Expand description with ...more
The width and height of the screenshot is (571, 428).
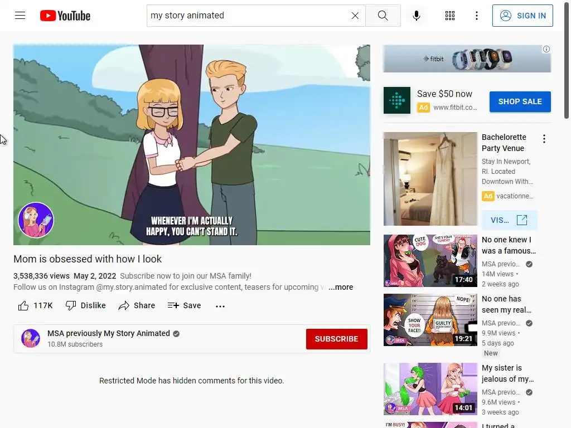point(341,287)
